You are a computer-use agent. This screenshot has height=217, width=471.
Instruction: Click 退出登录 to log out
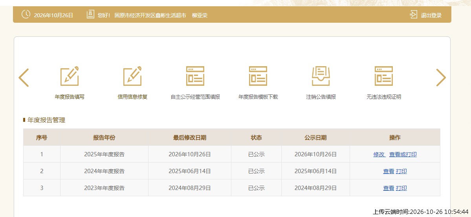[431, 16]
